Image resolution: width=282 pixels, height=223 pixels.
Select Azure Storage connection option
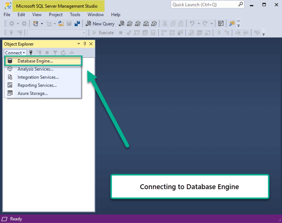[43, 93]
